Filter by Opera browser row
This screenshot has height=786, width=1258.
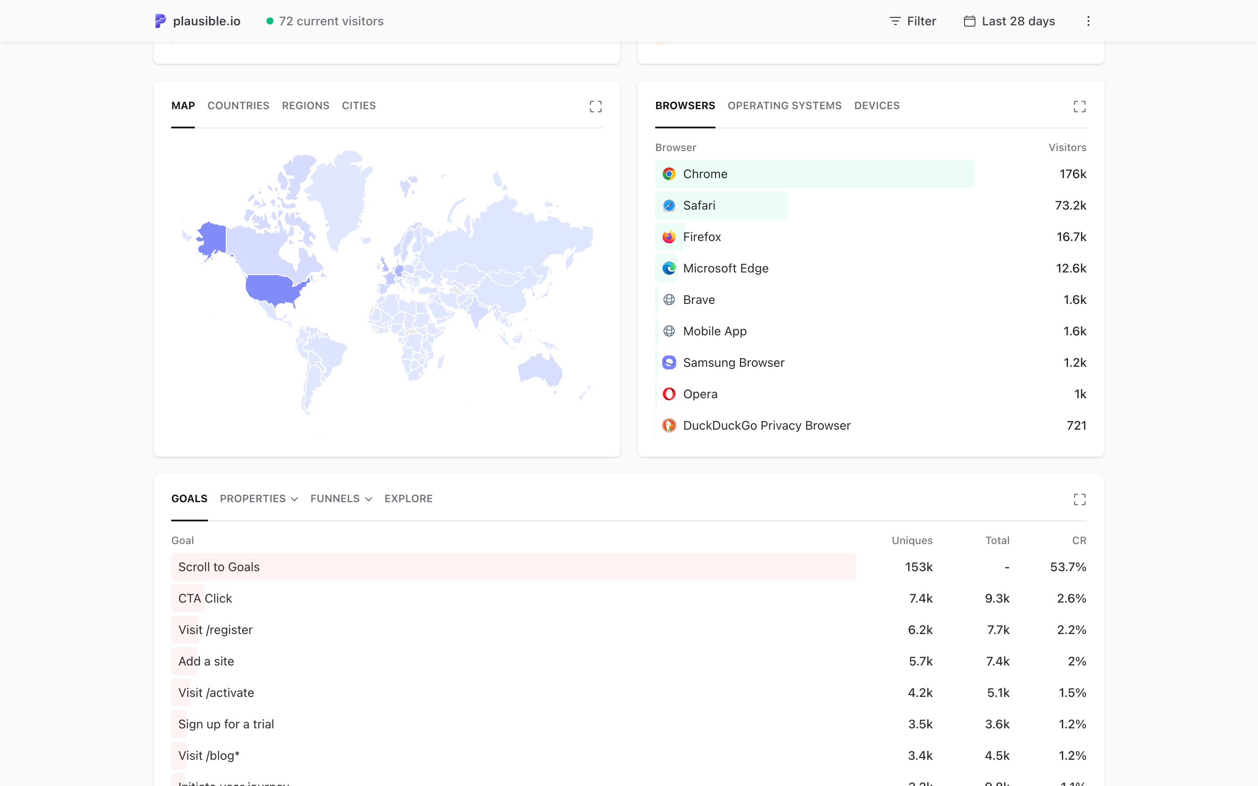coord(871,394)
